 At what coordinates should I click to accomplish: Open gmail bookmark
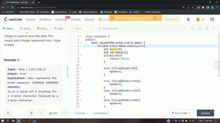click(73, 12)
